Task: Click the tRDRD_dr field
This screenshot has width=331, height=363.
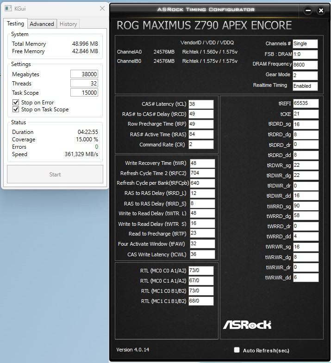Action: coord(306,145)
